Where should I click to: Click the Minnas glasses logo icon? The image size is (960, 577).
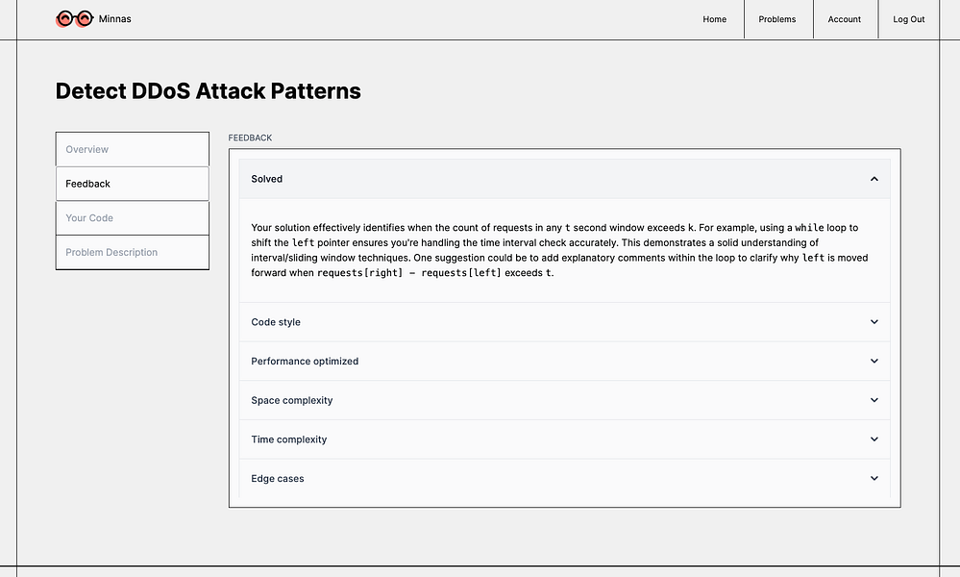click(x=74, y=19)
